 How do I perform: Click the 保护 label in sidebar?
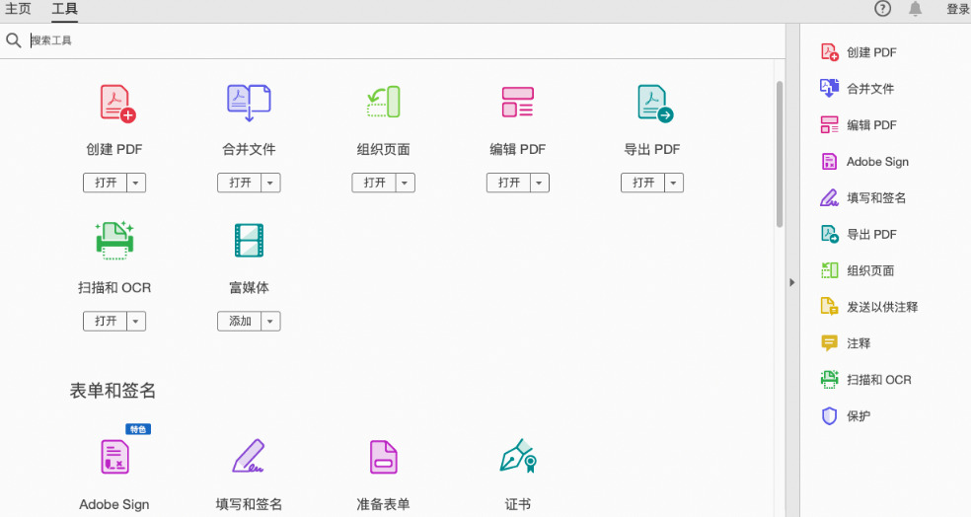point(859,416)
